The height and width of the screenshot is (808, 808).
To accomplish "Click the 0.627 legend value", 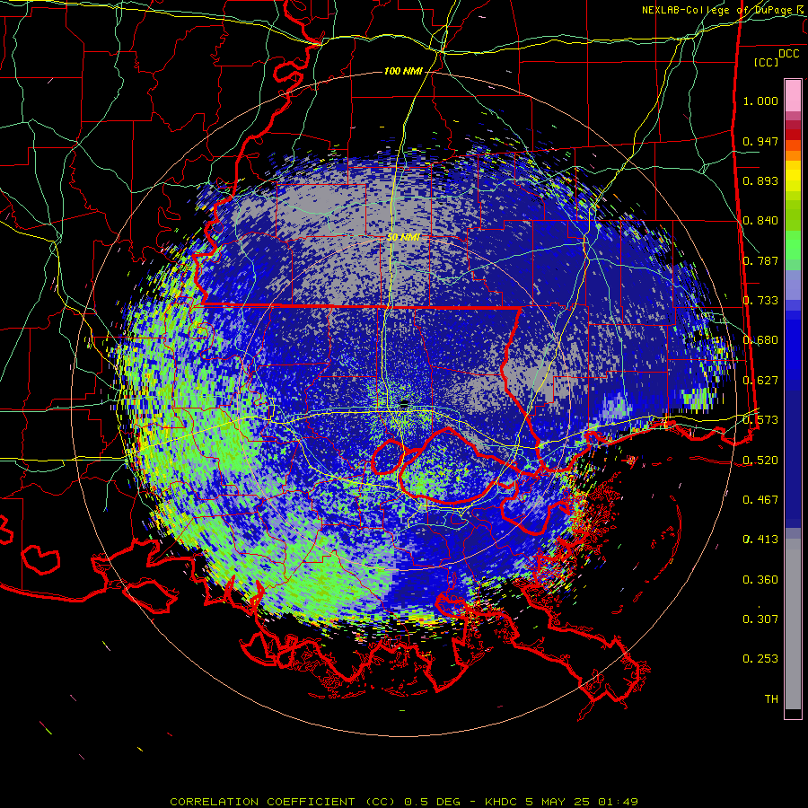I will 760,381.
